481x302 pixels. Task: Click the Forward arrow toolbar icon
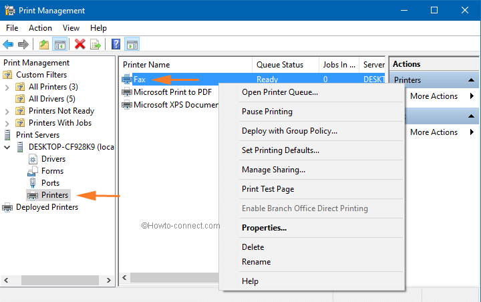pos(23,45)
